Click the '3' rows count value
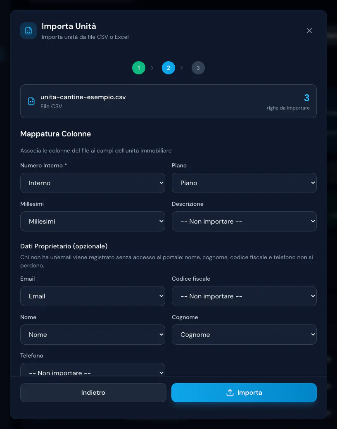This screenshot has width=337, height=429. pyautogui.click(x=307, y=98)
